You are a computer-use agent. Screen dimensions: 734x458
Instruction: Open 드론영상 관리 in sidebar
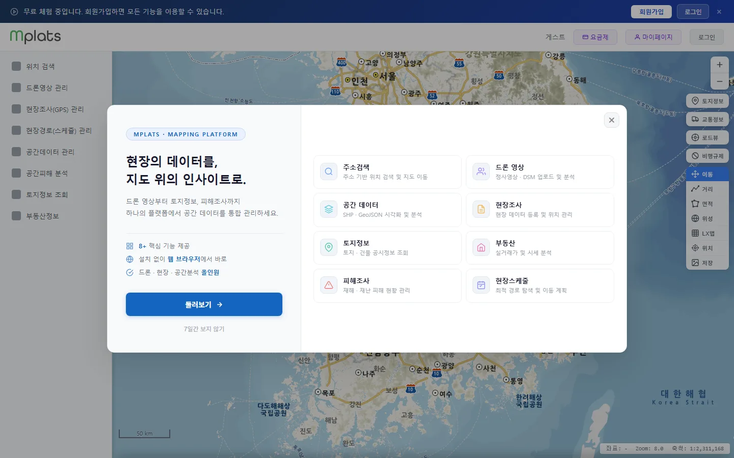[56, 88]
